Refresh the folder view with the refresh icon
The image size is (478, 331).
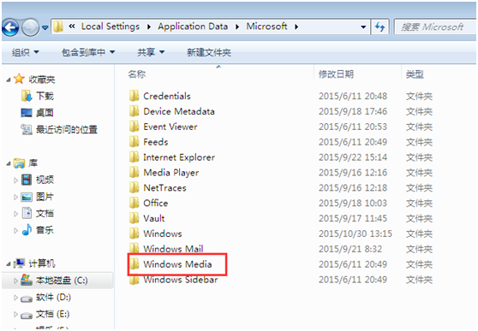coord(379,27)
